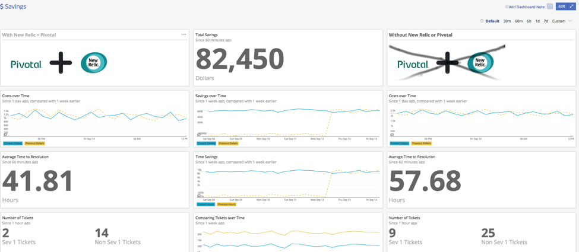The width and height of the screenshot is (579, 252).
Task: Expand the chevron next to Custom
Action: pyautogui.click(x=569, y=21)
